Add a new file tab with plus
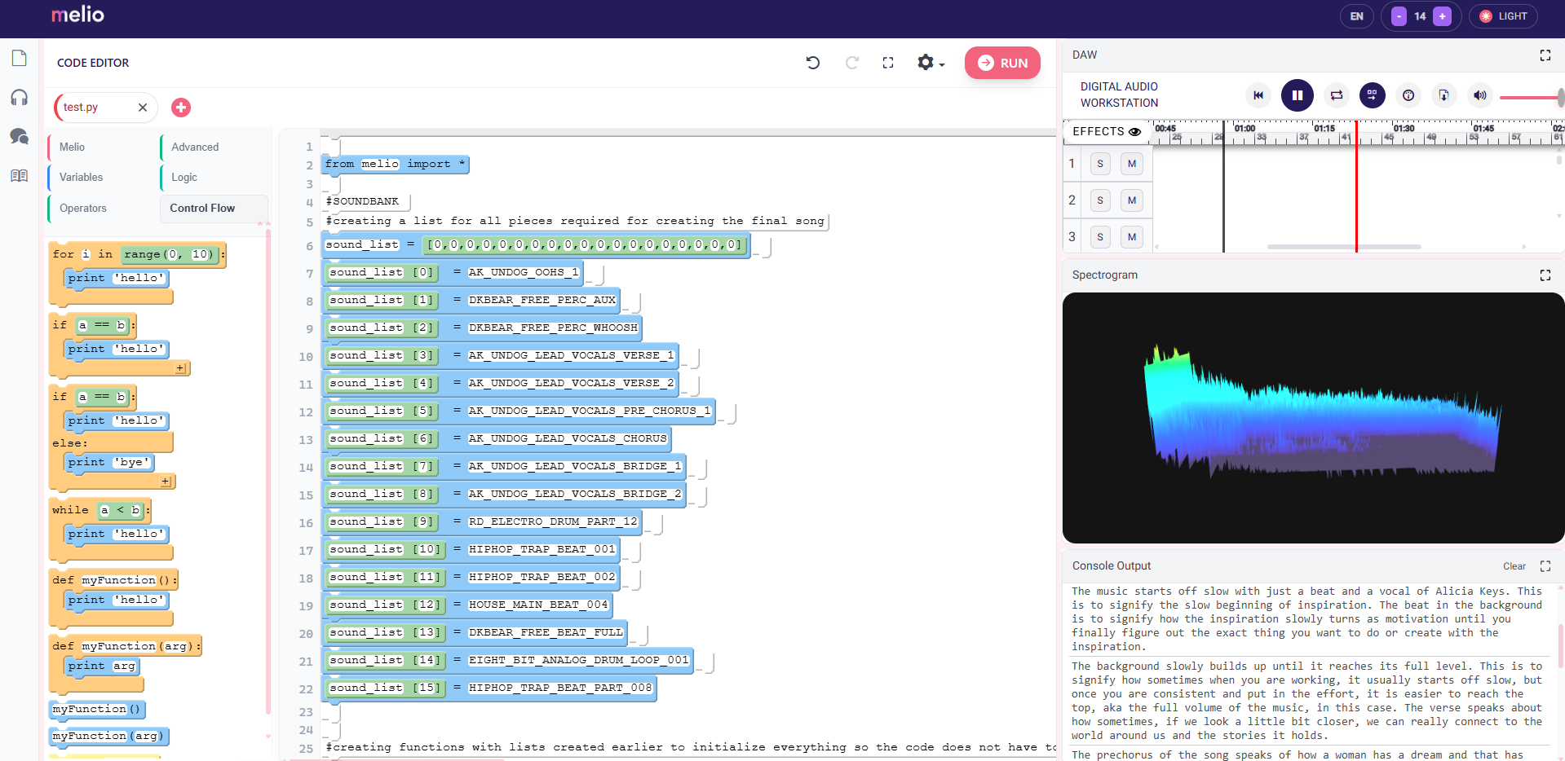1565x761 pixels. (x=181, y=108)
